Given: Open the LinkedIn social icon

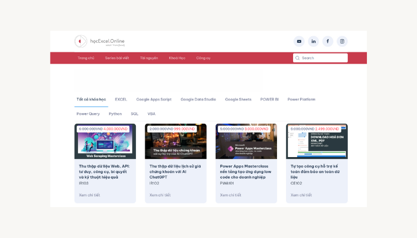Looking at the screenshot, I should point(313,41).
